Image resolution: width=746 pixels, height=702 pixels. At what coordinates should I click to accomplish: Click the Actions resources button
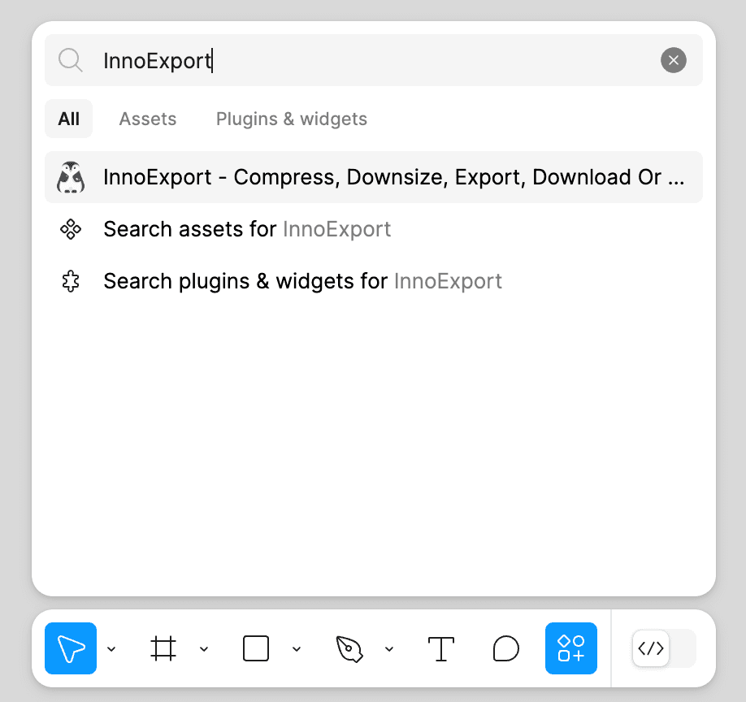point(571,648)
